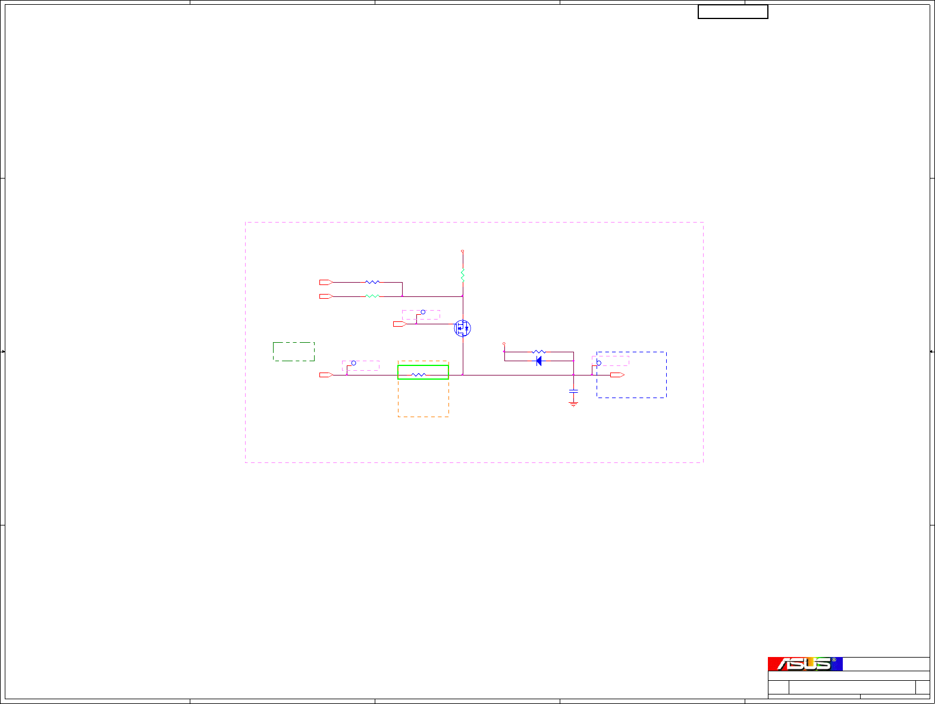Select the test point circle beside the output port
Viewport: 935px width, 704px height.
pyautogui.click(x=599, y=363)
